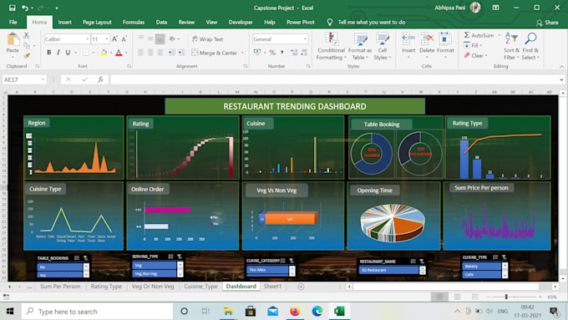Add a new sheet with plus icon
Image resolution: width=568 pixels, height=320 pixels.
point(301,287)
